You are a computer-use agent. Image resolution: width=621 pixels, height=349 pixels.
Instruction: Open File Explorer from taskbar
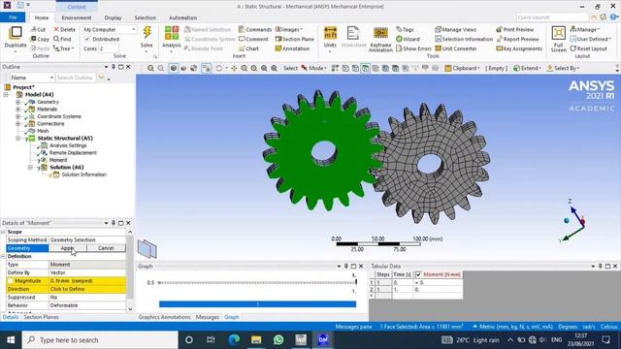[x=256, y=340]
